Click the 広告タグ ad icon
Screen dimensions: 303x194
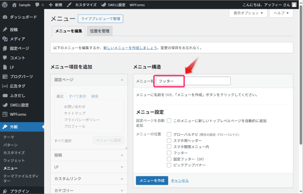tap(5, 86)
